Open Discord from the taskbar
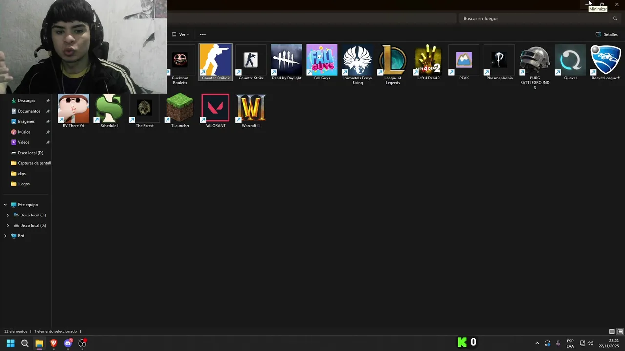625x351 pixels. (x=68, y=343)
